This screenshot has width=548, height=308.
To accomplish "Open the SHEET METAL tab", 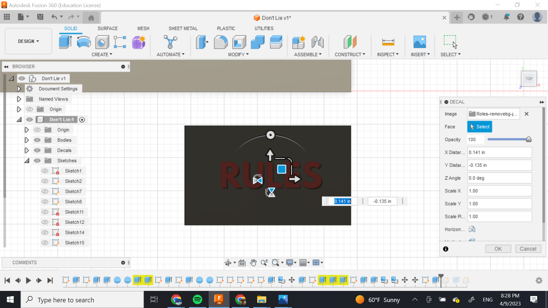I will point(183,28).
